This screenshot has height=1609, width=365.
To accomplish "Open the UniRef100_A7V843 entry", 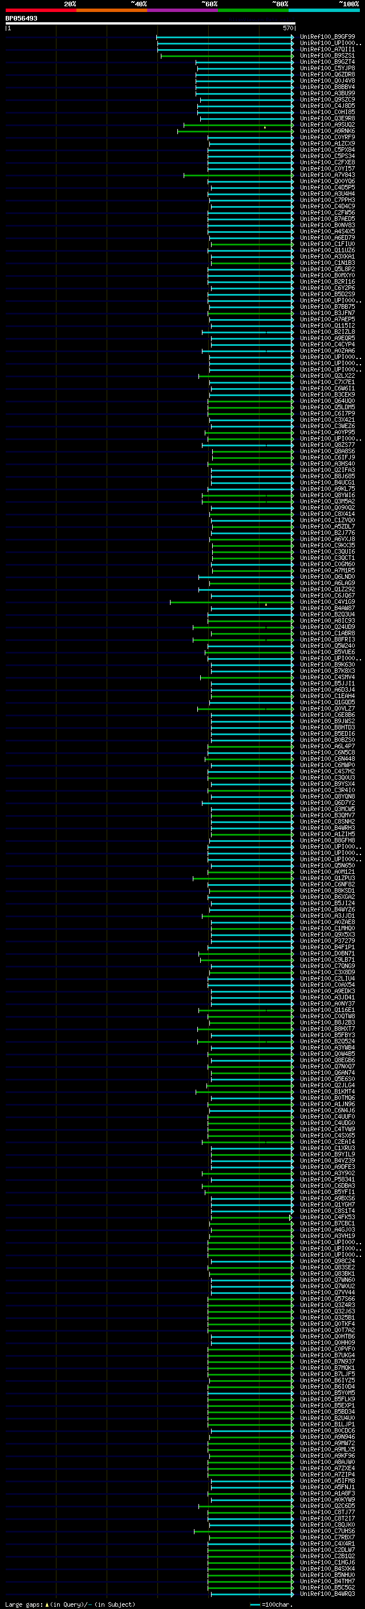I will (327, 175).
